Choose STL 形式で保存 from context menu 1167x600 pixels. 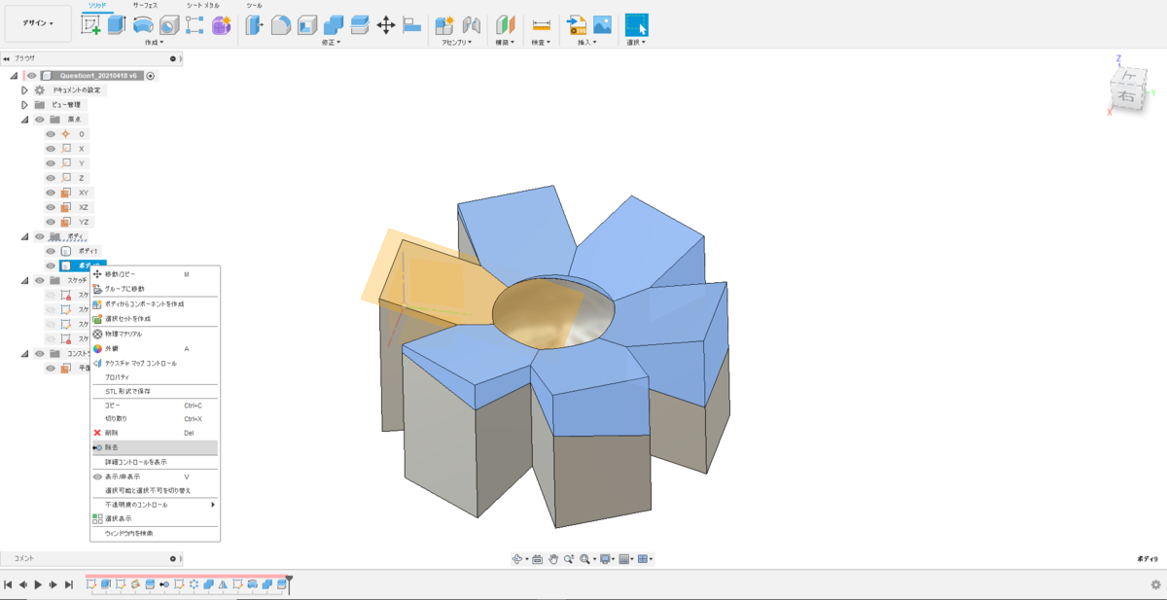pyautogui.click(x=155, y=391)
